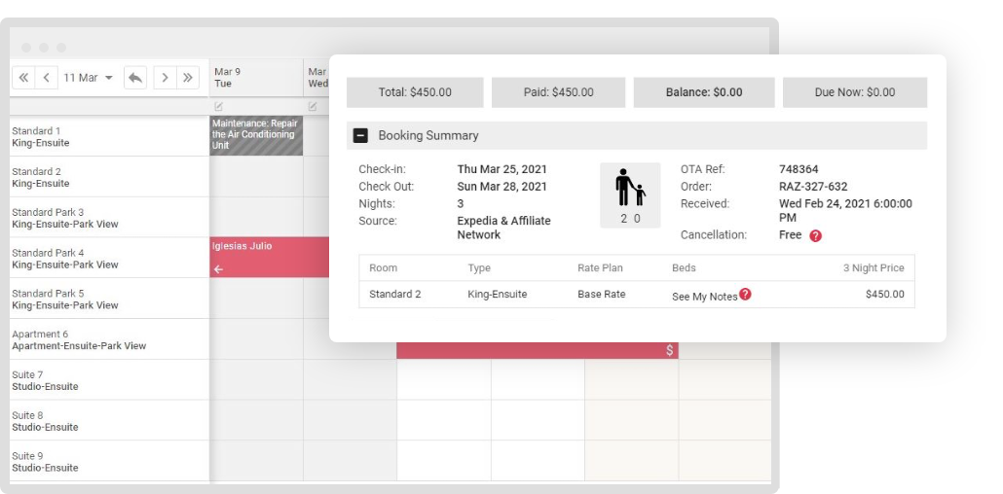The width and height of the screenshot is (1003, 494).
Task: Click the check-out date Sun Mar 28, 2021
Action: click(502, 187)
